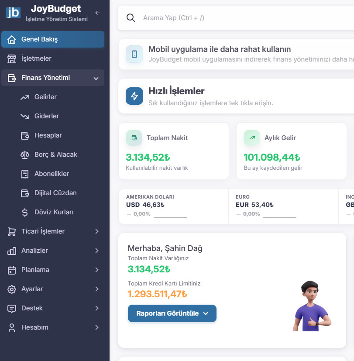Expand Ticari İşlemler chevron
Screen dimensions: 354x361
pos(97,231)
